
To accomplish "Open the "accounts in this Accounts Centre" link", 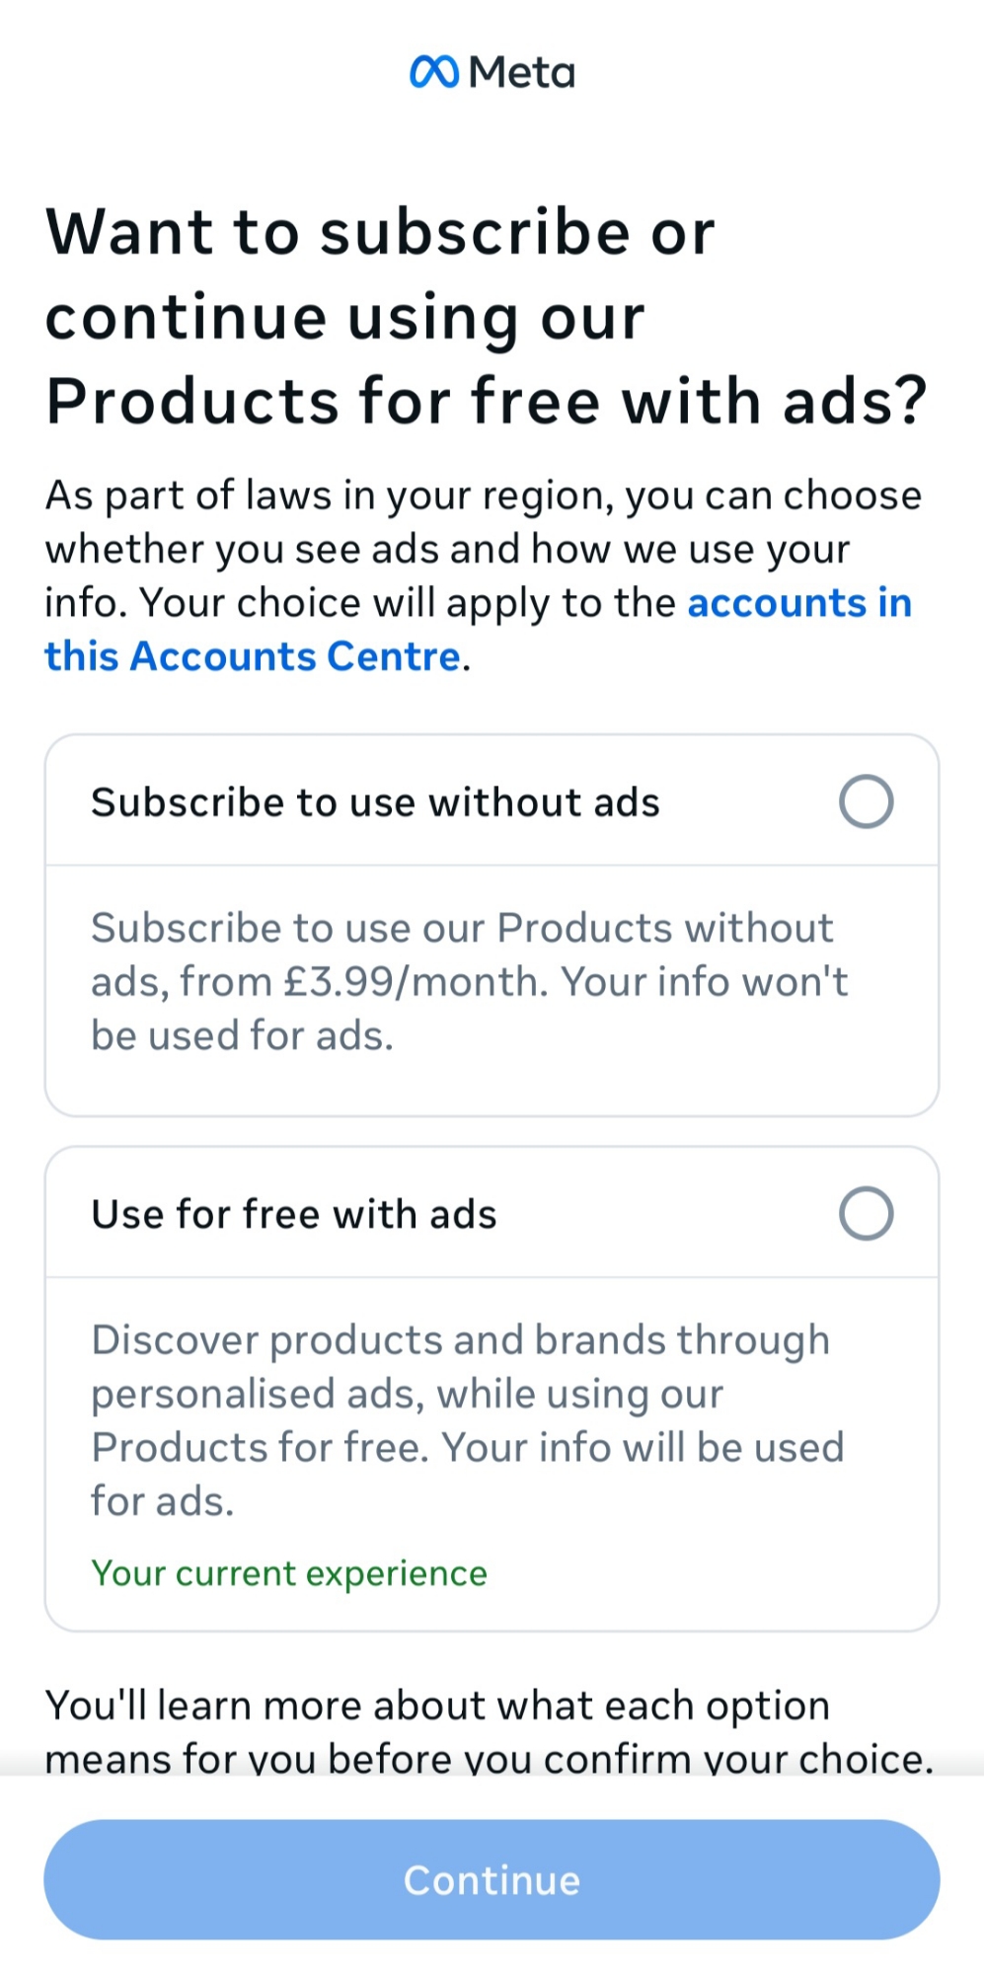I will pos(798,603).
